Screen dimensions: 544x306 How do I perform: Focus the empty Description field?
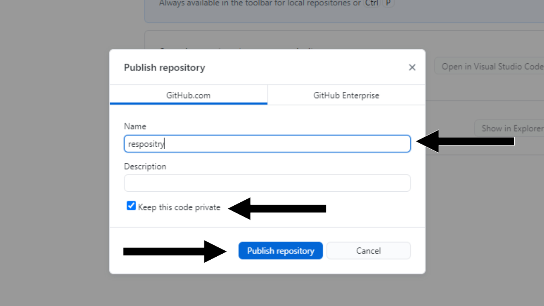coord(267,183)
